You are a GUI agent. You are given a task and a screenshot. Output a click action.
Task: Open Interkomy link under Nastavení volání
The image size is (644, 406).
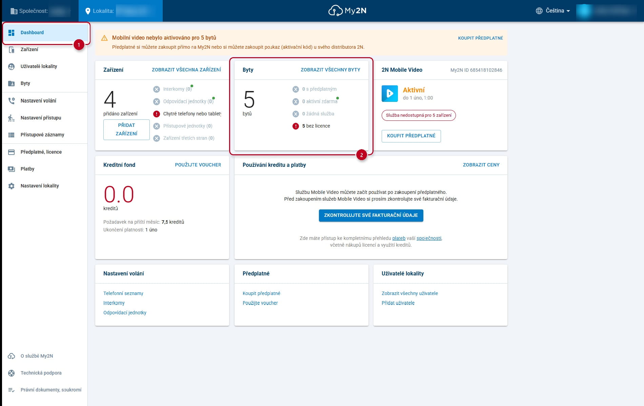tap(114, 303)
